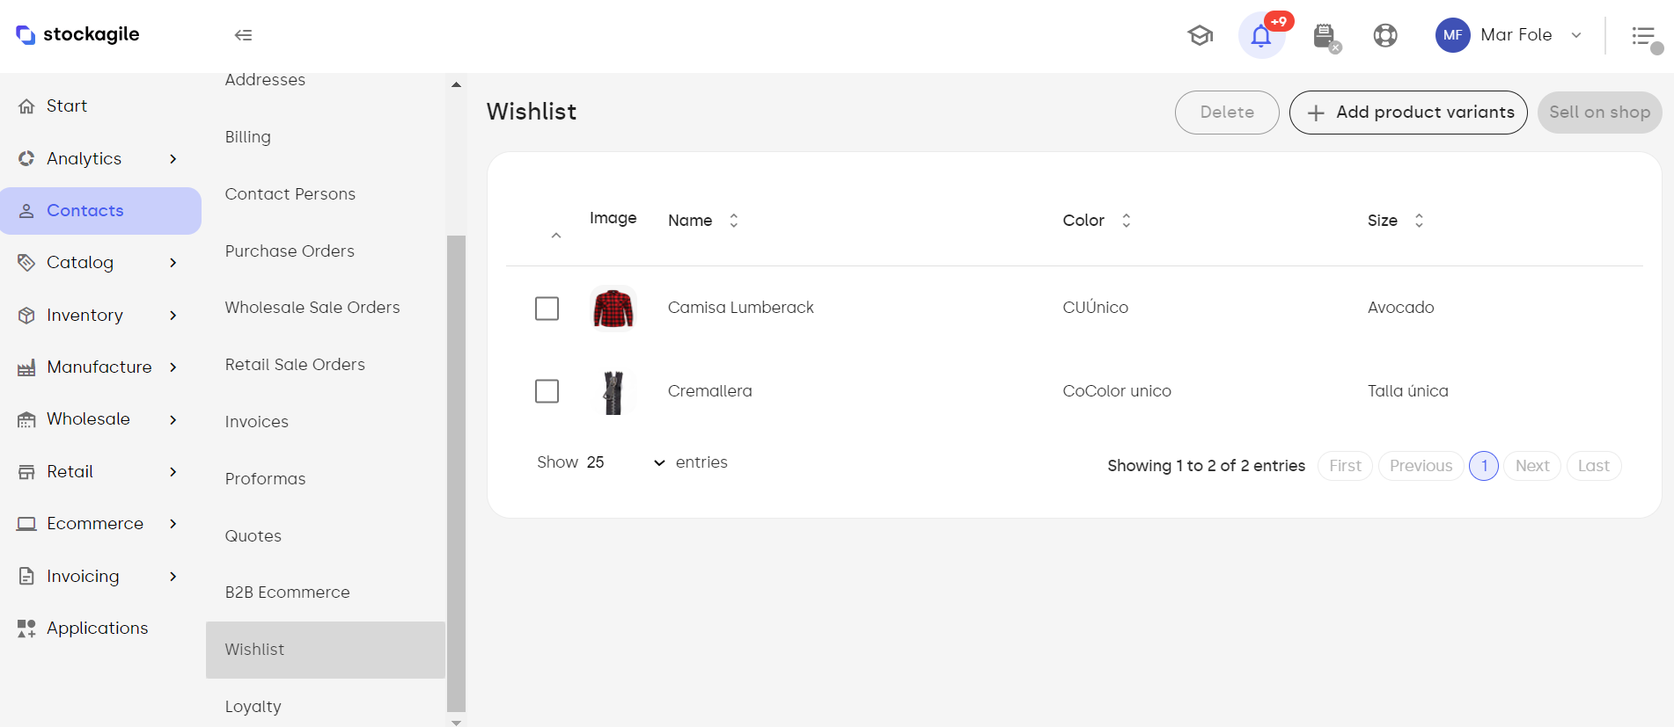Screen dimensions: 1674x727
Task: Click the Last page button
Action: [x=1594, y=466]
